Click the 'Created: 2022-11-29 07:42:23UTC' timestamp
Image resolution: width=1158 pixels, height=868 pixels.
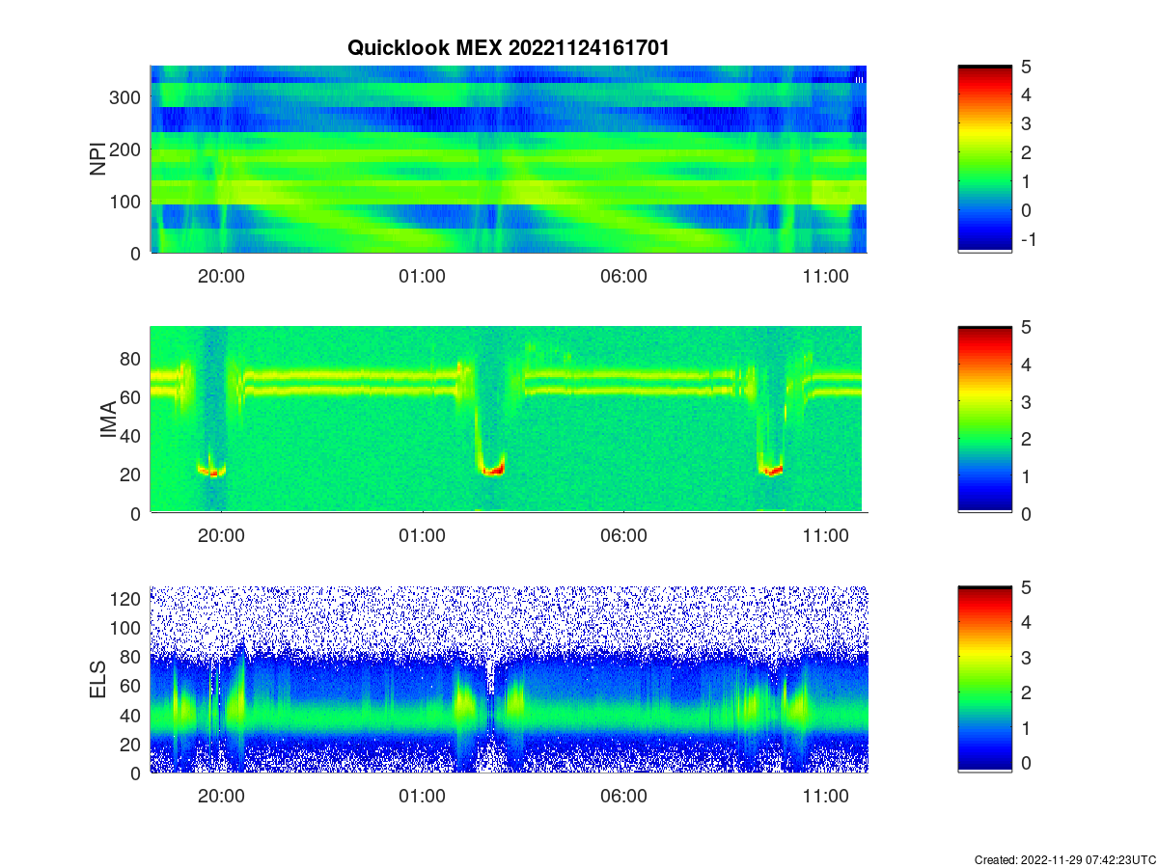pyautogui.click(x=1064, y=859)
